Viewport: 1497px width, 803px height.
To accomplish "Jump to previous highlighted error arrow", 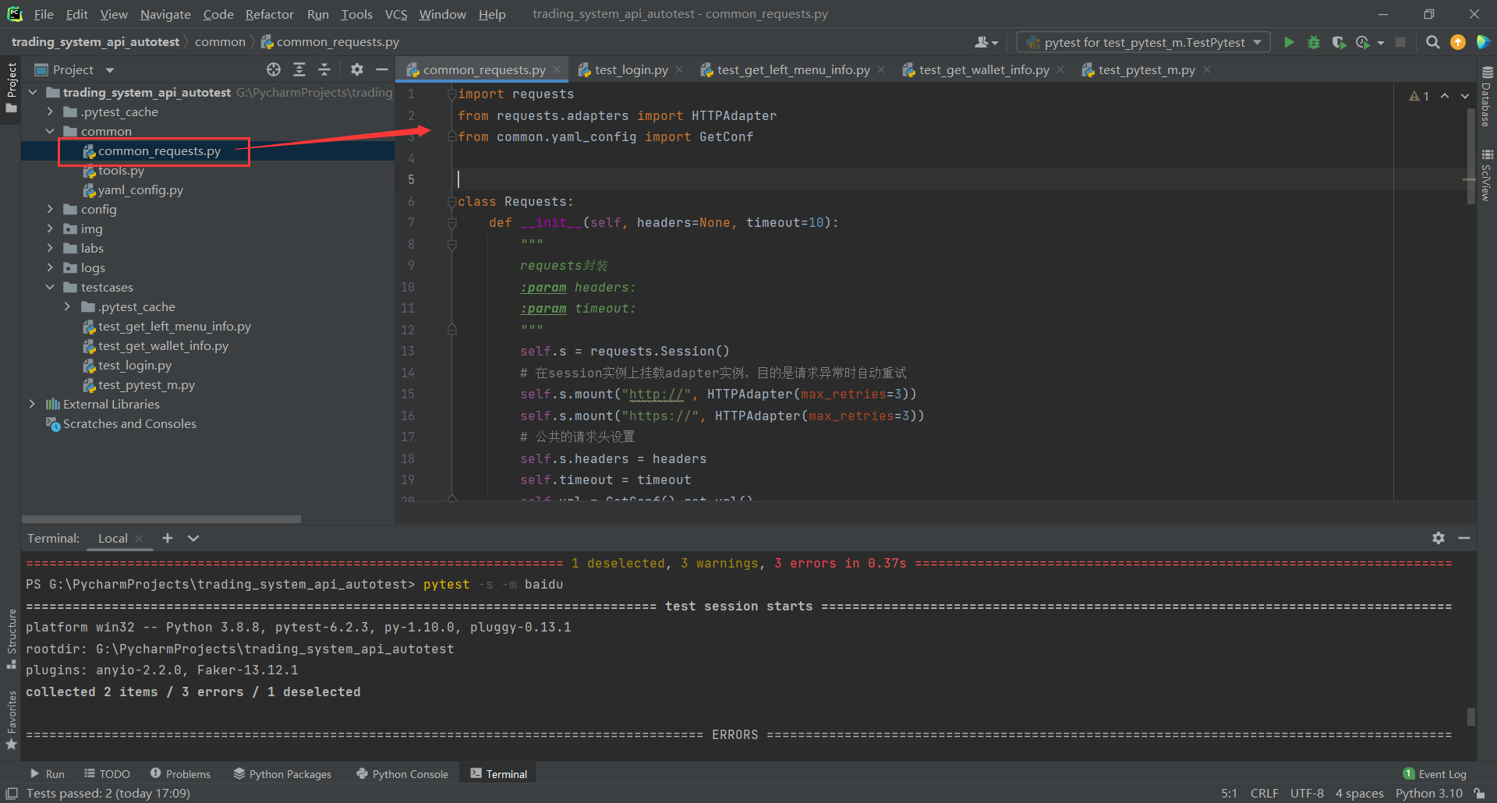I will [x=1445, y=96].
